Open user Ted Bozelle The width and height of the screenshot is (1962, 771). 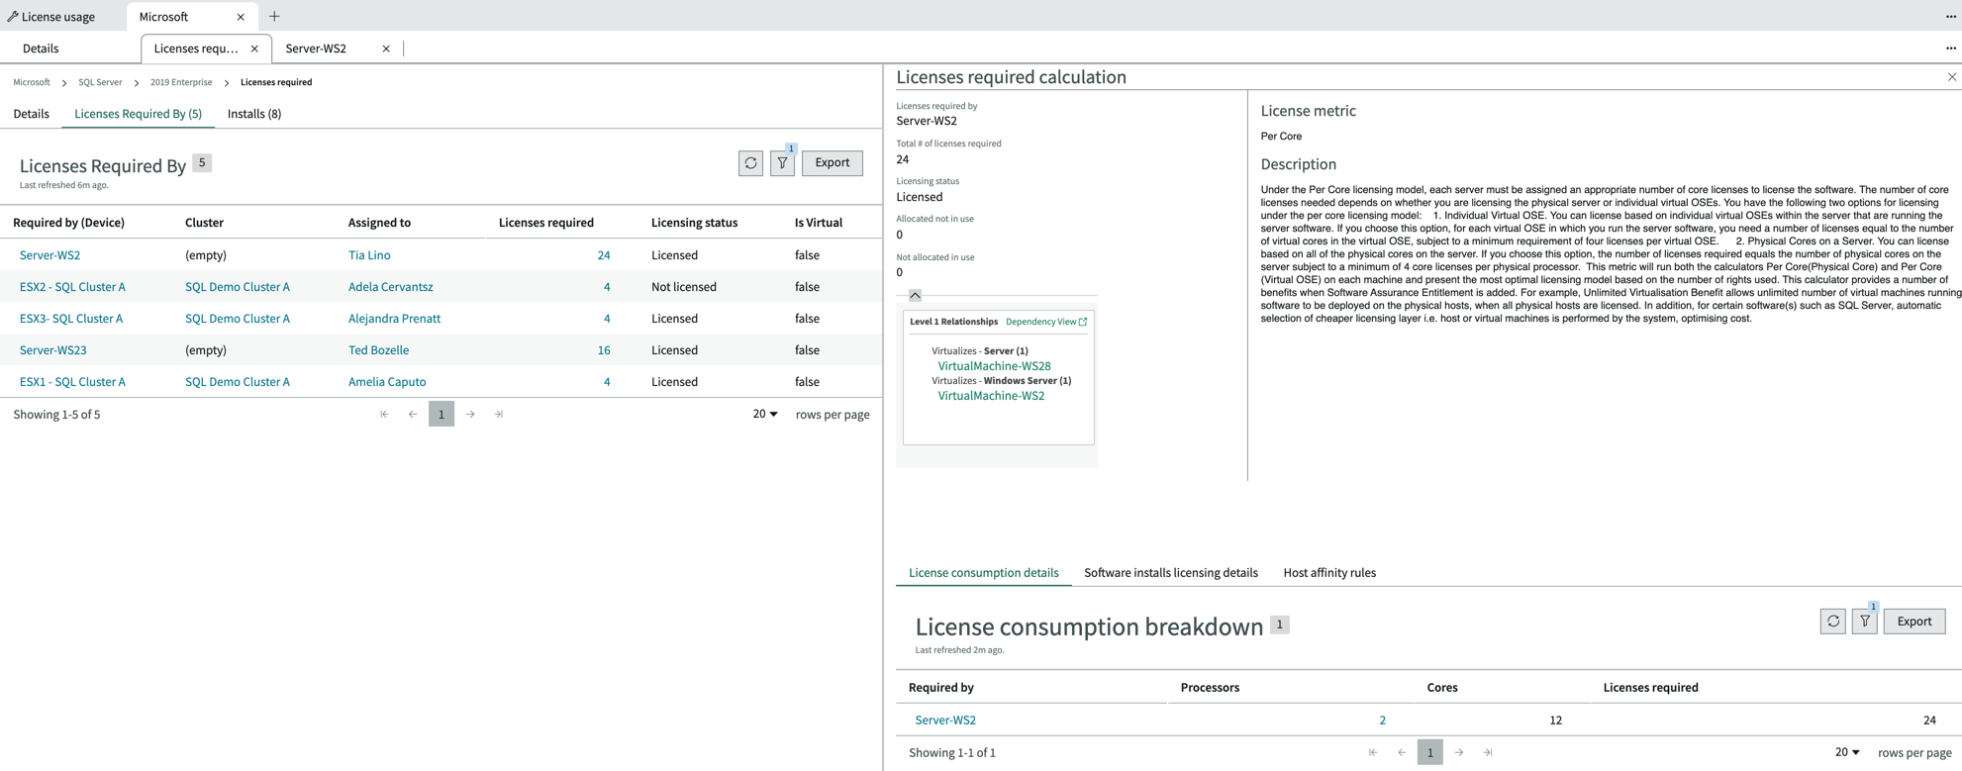point(378,350)
